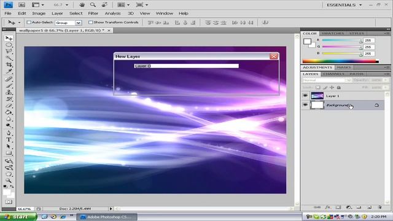
Task: Select the Zoom tool in the toolbox
Action: [x=9, y=180]
